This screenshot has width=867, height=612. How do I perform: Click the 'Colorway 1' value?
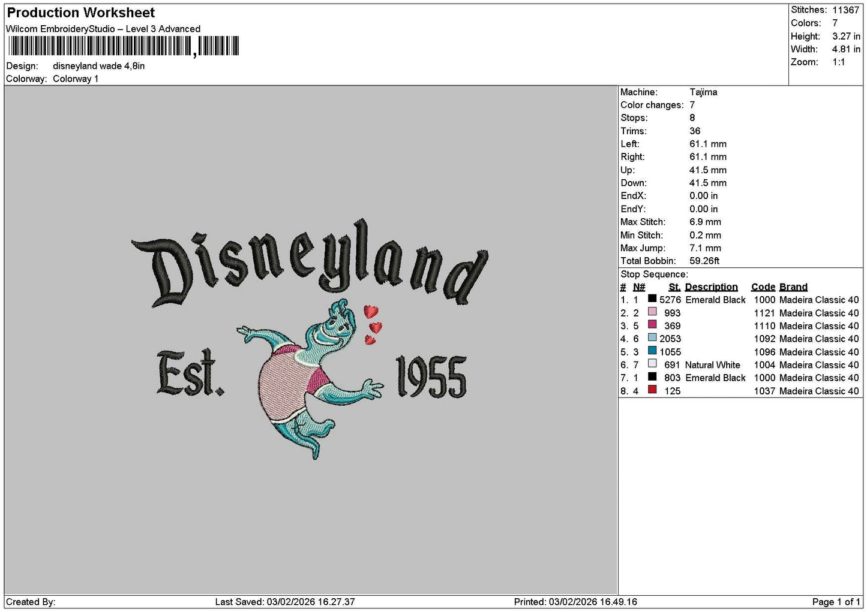click(x=76, y=79)
